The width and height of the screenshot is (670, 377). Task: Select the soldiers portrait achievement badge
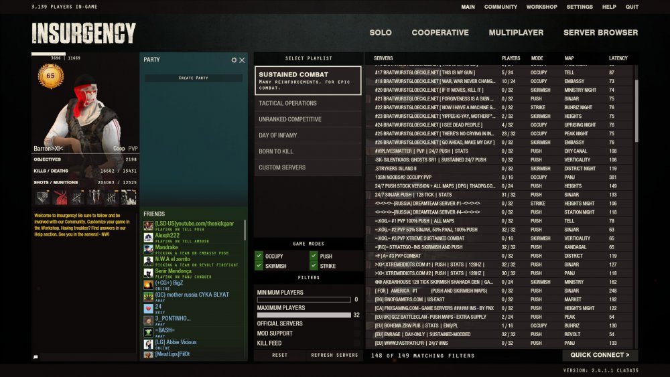128,198
